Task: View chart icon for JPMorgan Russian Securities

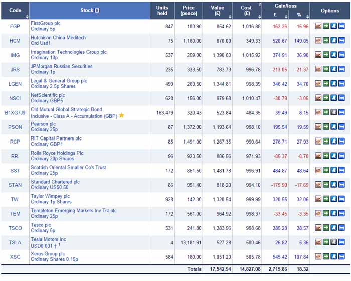Action: (x=318, y=69)
